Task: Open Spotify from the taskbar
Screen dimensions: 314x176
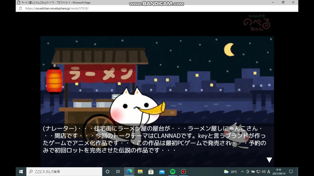Action: click(173, 172)
